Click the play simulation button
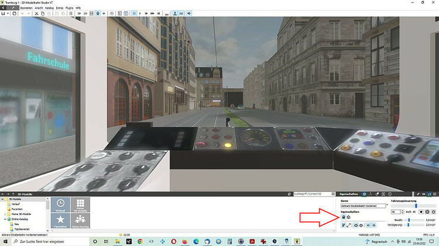The width and height of the screenshot is (439, 246). [x=140, y=13]
